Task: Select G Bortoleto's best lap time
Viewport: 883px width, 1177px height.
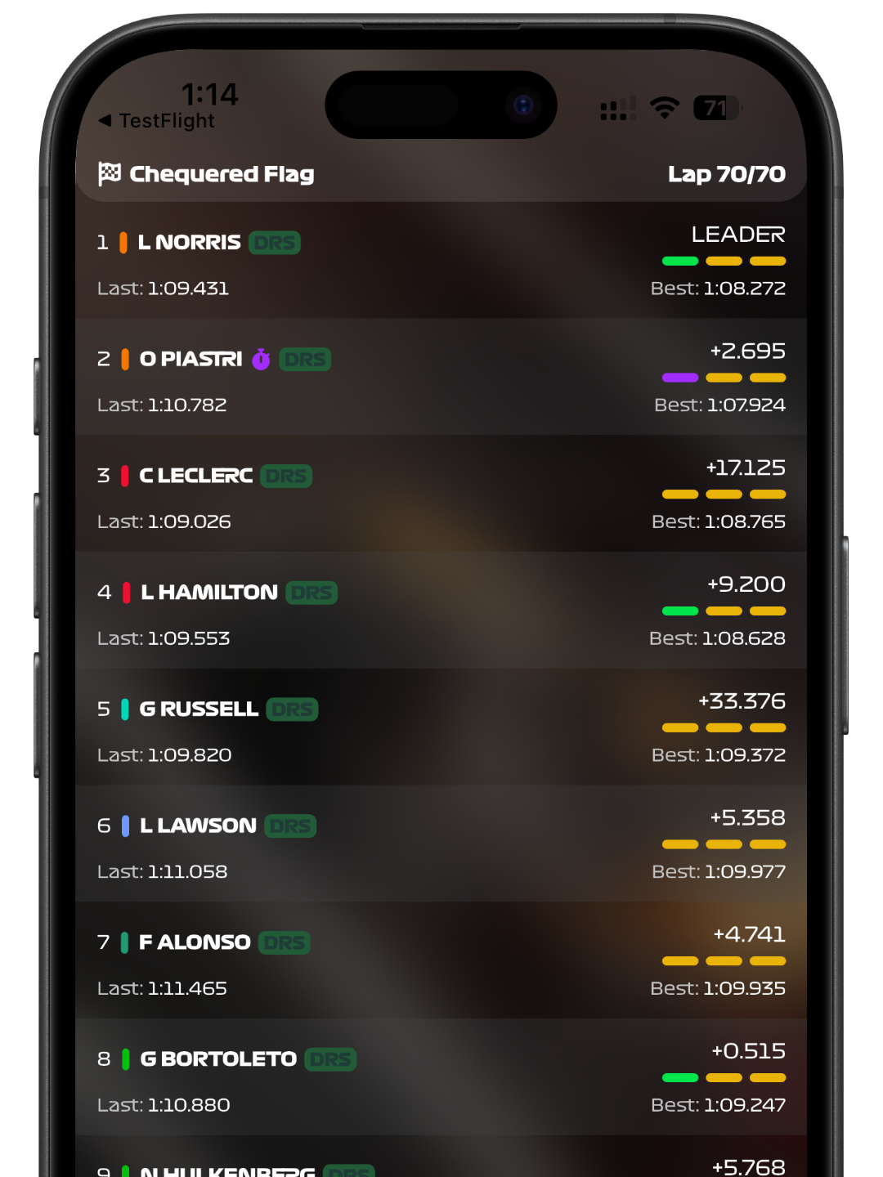Action: [x=719, y=1105]
